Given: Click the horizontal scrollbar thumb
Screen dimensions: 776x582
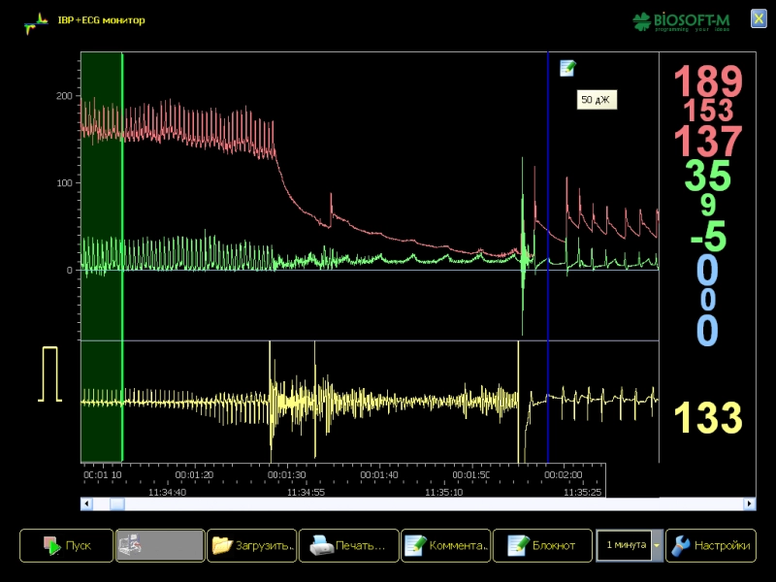Looking at the screenshot, I should click(116, 503).
